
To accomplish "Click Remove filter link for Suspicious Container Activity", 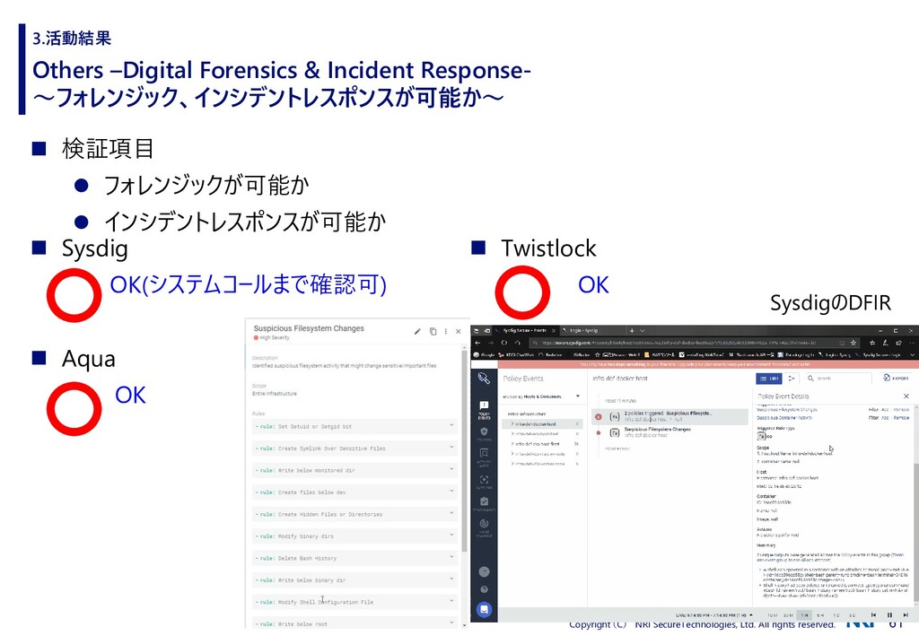I will tap(901, 417).
